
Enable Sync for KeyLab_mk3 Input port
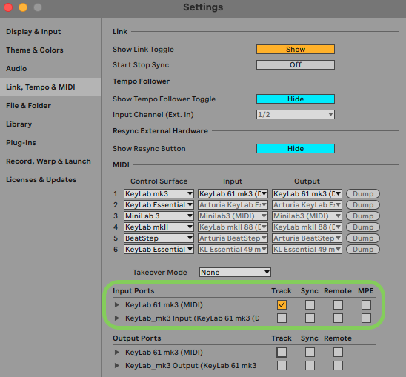(x=310, y=318)
